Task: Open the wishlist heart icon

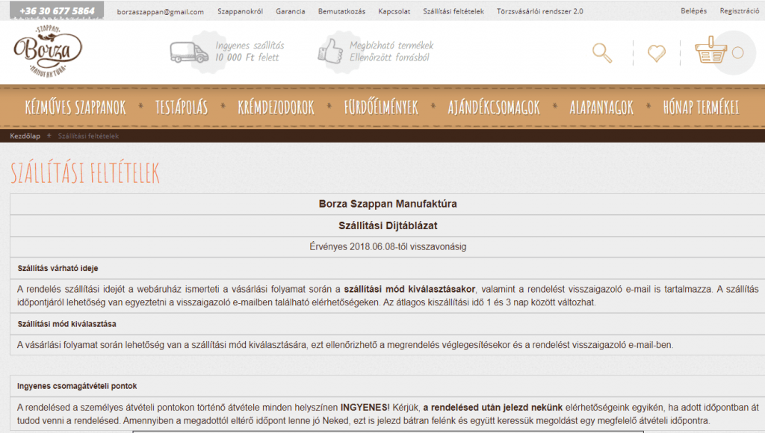Action: coord(656,53)
